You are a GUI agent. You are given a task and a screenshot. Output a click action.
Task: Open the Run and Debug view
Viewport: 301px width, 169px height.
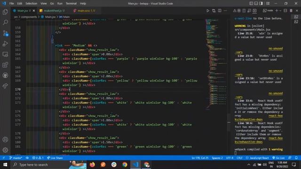tap(5, 44)
